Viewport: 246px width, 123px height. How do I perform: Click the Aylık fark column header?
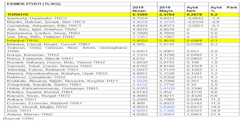tap(193, 9)
